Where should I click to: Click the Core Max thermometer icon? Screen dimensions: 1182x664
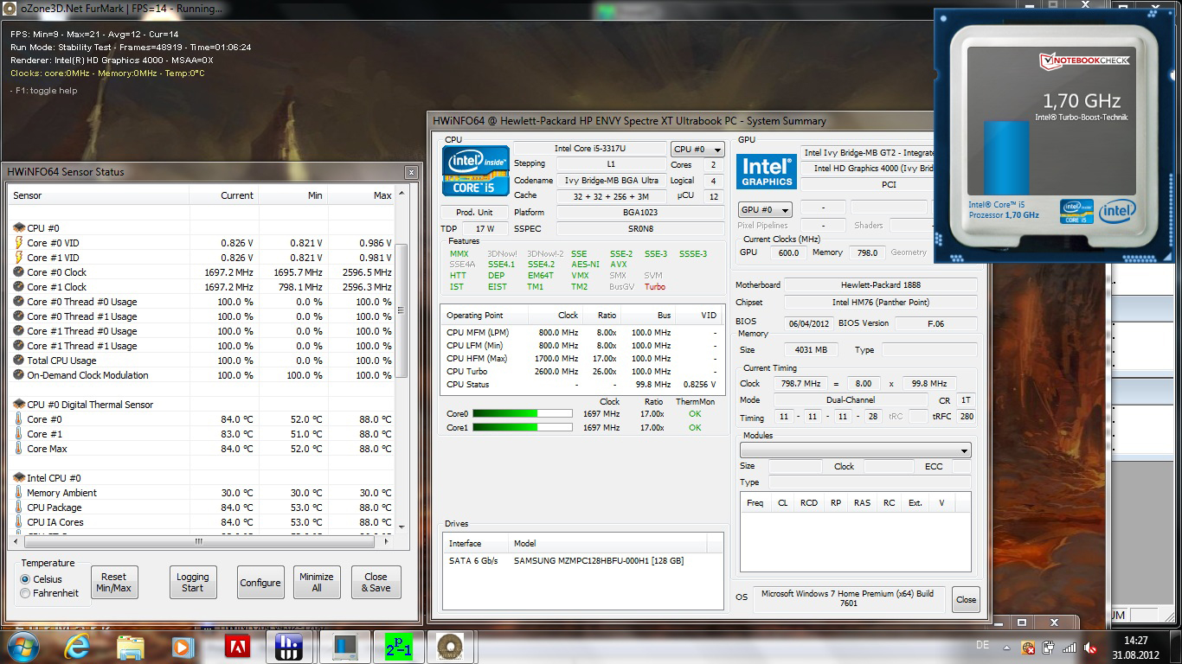pos(19,449)
